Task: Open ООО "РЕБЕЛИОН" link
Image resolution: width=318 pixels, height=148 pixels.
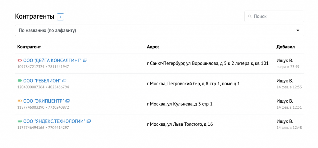Action: (x=42, y=80)
